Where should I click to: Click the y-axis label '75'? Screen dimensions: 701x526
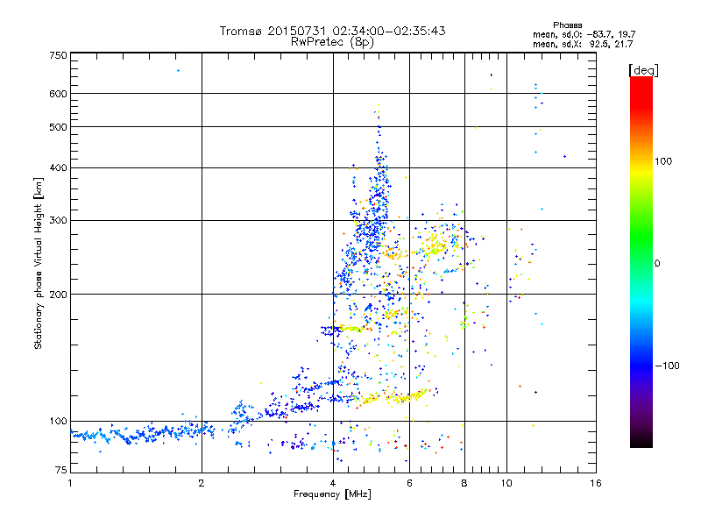[61, 470]
